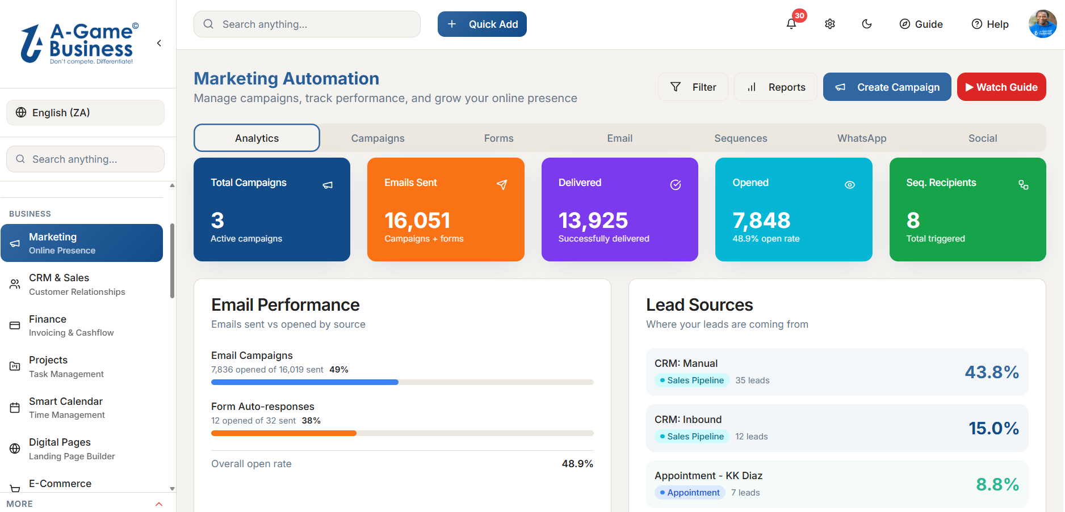Click the 13,925 Delivered figure
1065x512 pixels.
(x=593, y=220)
